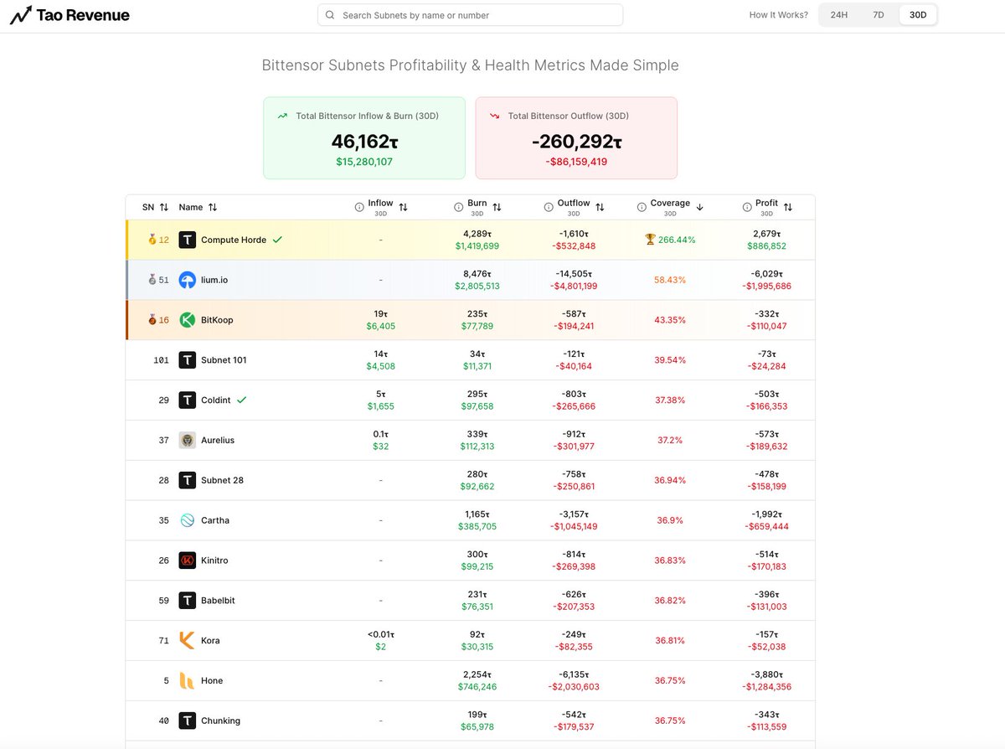Screen dimensions: 1005x749
Task: Click the $4,508 inflow value
Action: click(380, 366)
